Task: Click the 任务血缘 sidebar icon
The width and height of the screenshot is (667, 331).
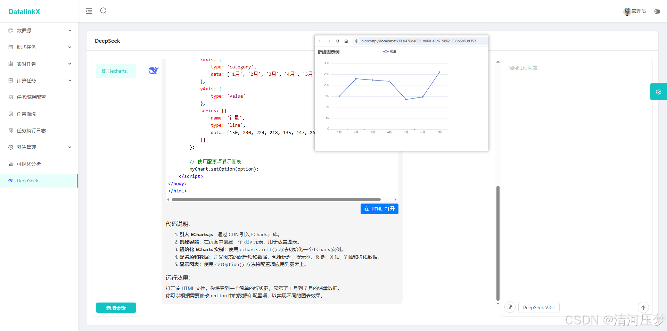Action: click(x=11, y=114)
